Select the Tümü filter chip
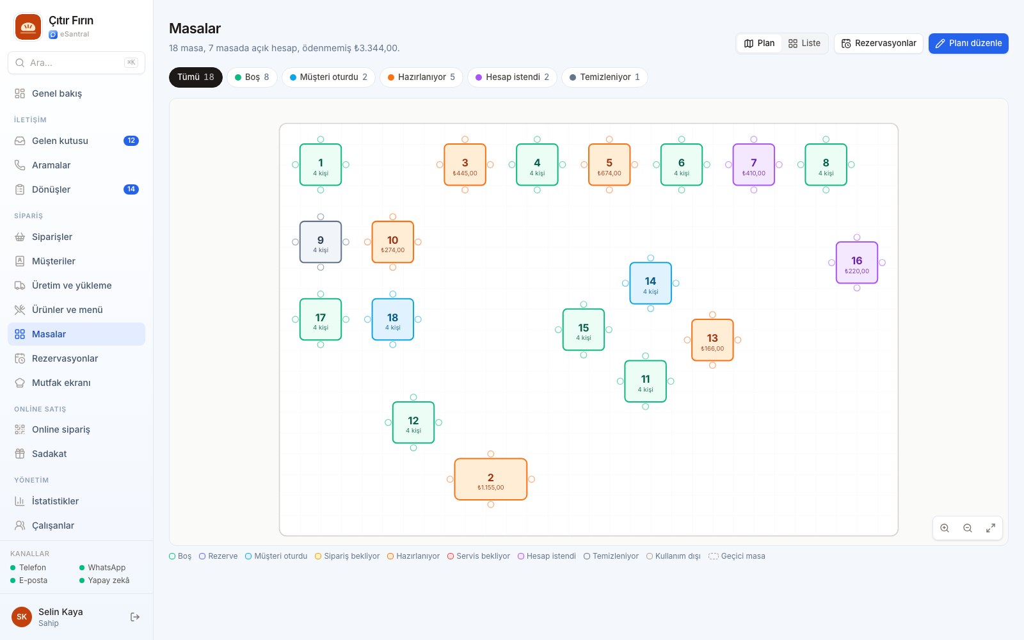Image resolution: width=1024 pixels, height=640 pixels. [196, 77]
